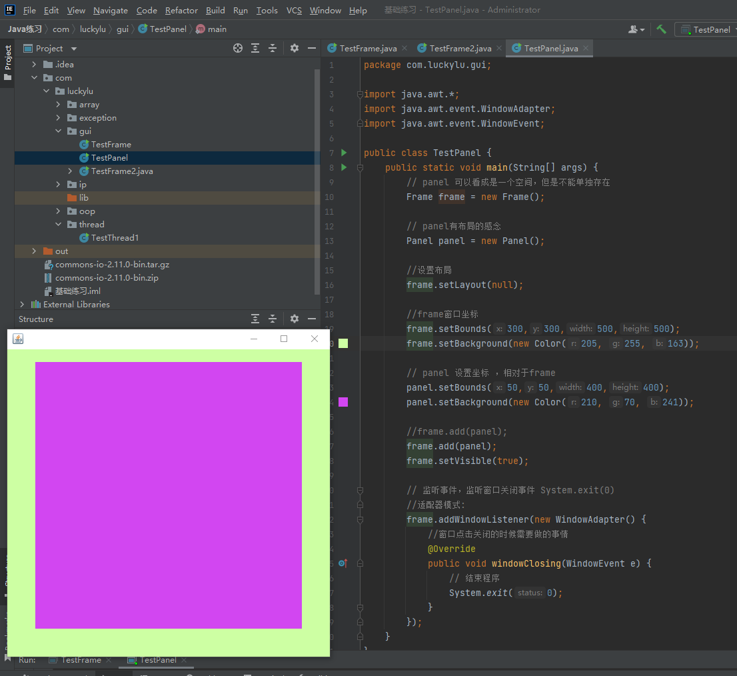
Task: Click the build hammer icon
Action: click(661, 29)
